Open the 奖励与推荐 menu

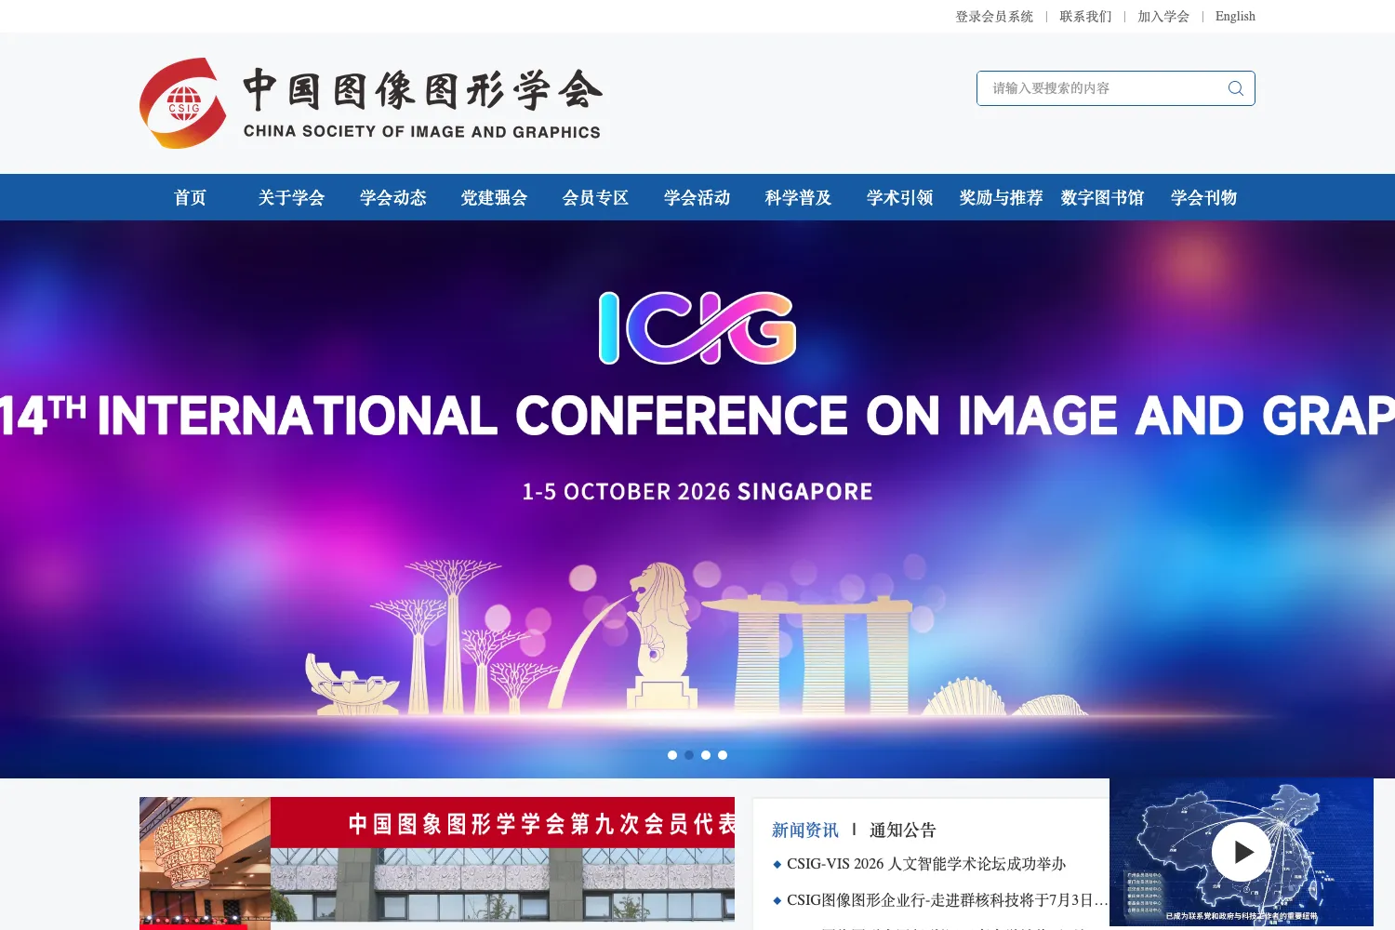(x=1001, y=197)
